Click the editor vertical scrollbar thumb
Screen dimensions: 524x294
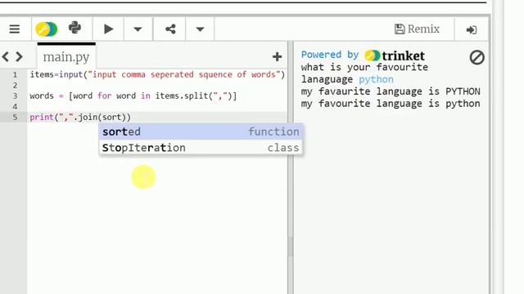(x=290, y=247)
